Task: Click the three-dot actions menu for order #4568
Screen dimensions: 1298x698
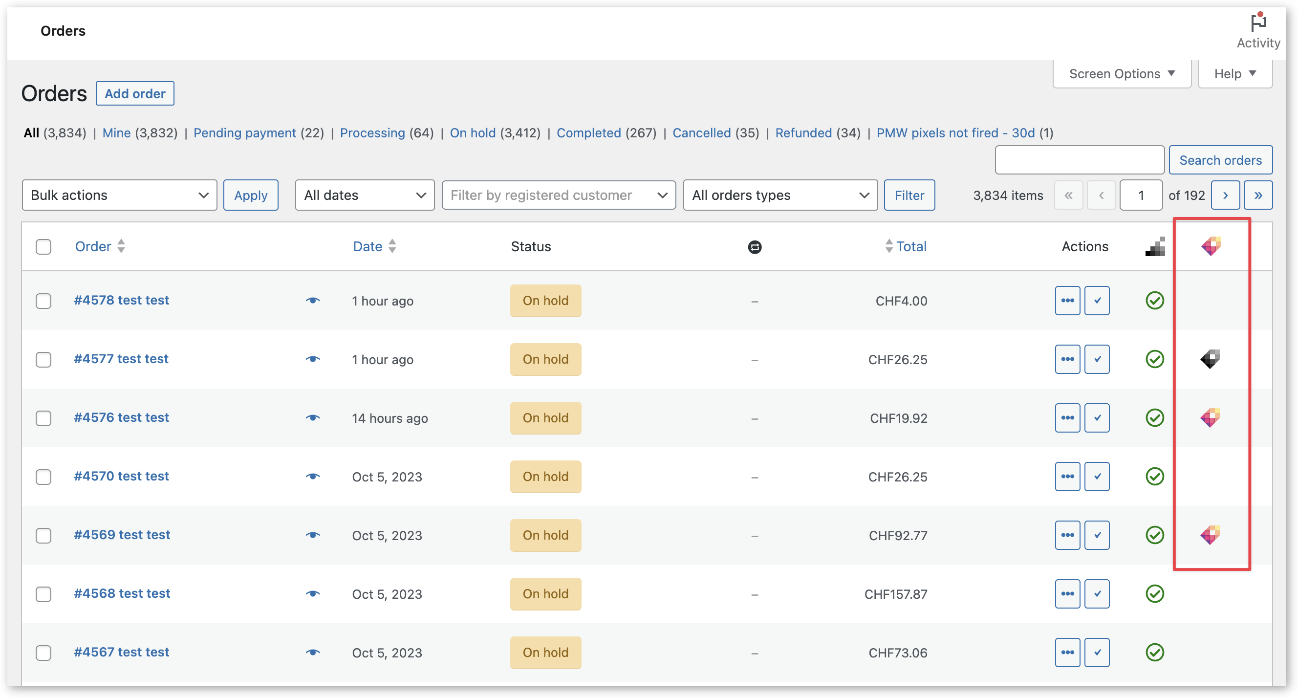Action: 1068,592
